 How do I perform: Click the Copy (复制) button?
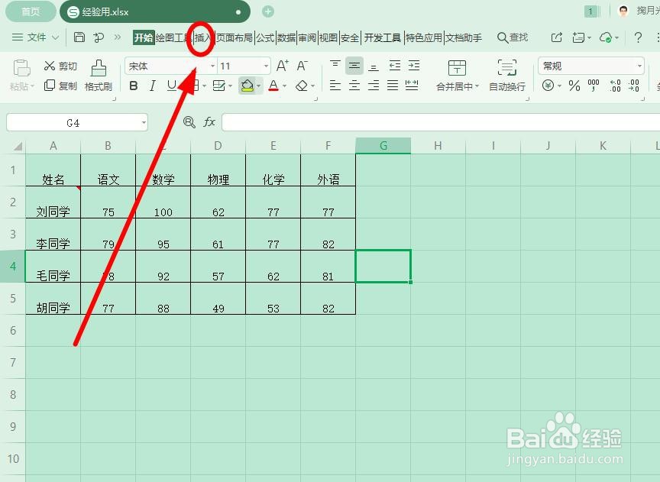tap(60, 86)
